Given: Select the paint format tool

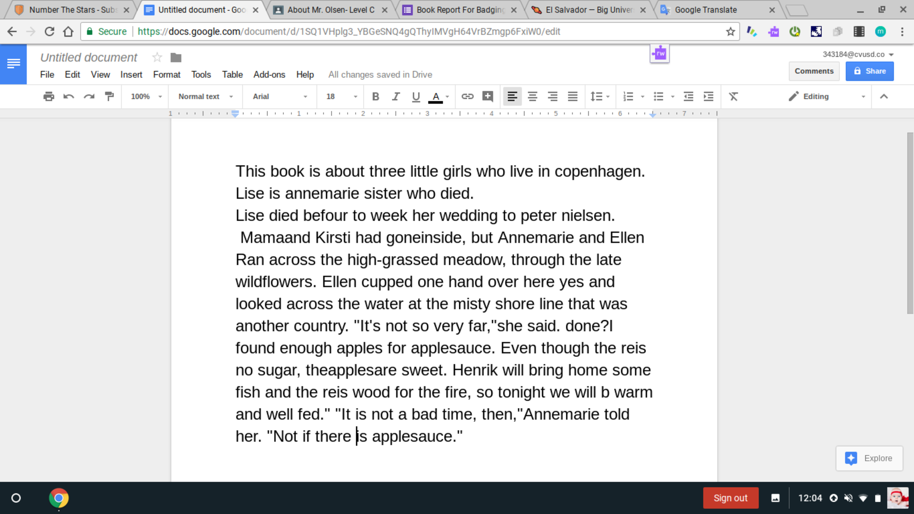Looking at the screenshot, I should pos(109,96).
